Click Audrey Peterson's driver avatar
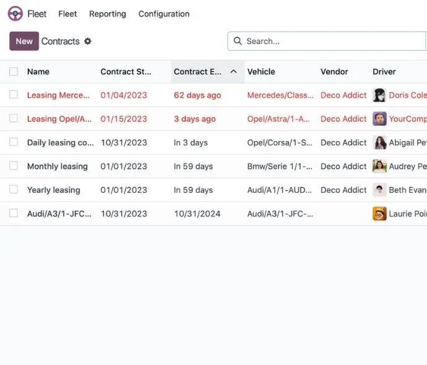427x365 pixels. (x=379, y=166)
